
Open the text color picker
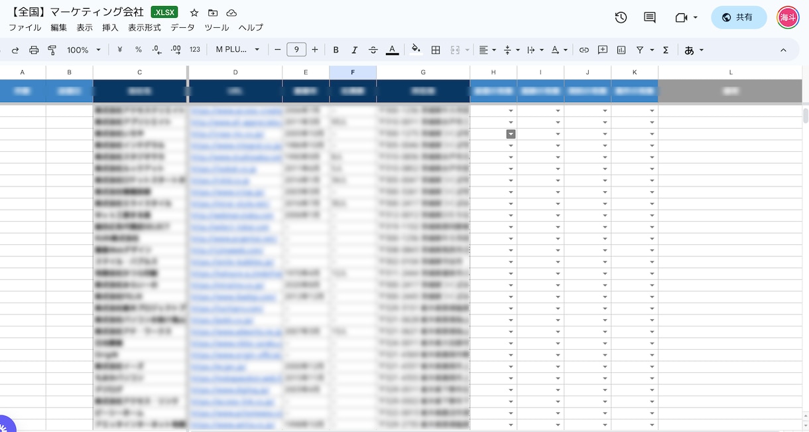tap(392, 50)
